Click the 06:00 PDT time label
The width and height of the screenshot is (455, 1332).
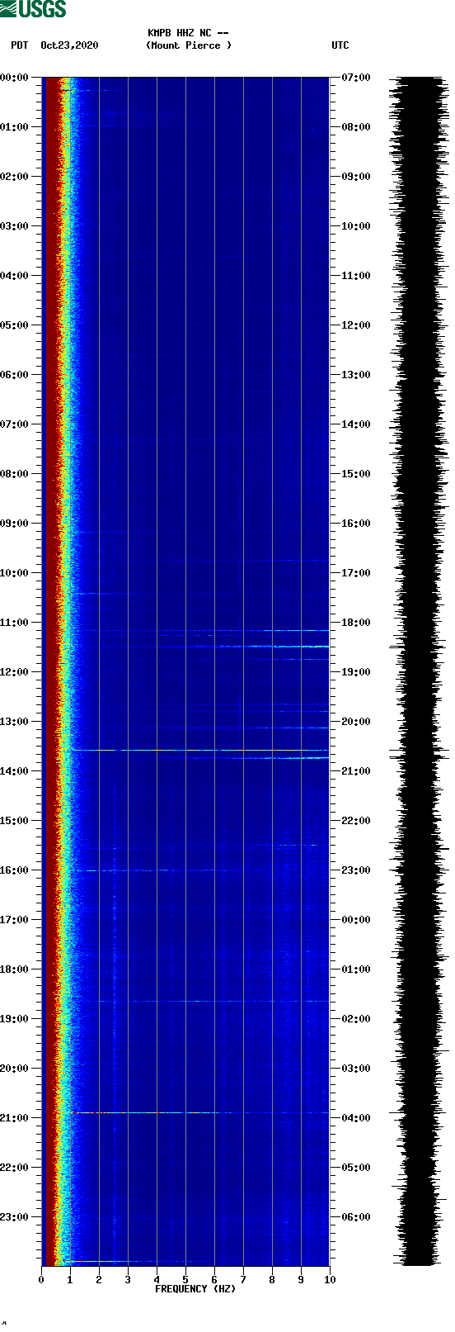coord(14,375)
